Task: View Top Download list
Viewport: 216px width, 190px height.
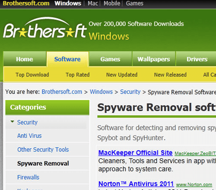Action: coord(32,75)
